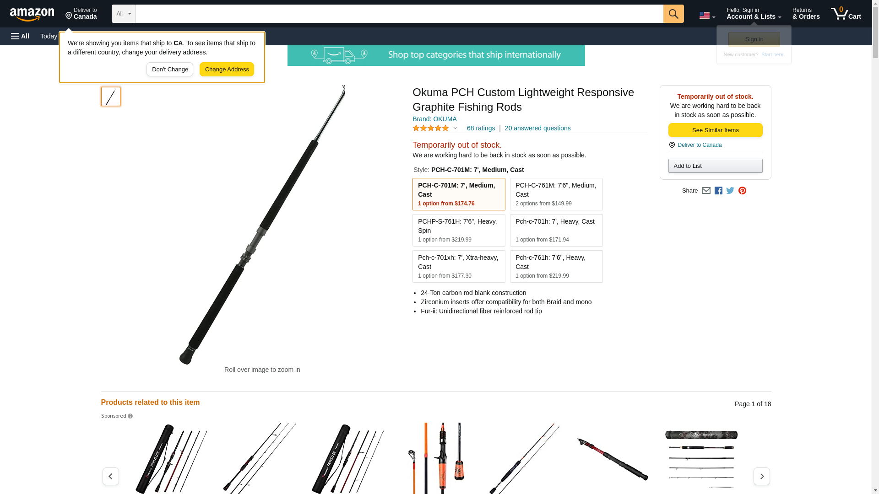
Task: Open Returns & Orders
Action: coord(806,14)
